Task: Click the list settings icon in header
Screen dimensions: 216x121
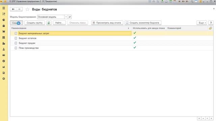Action: tap(210, 28)
